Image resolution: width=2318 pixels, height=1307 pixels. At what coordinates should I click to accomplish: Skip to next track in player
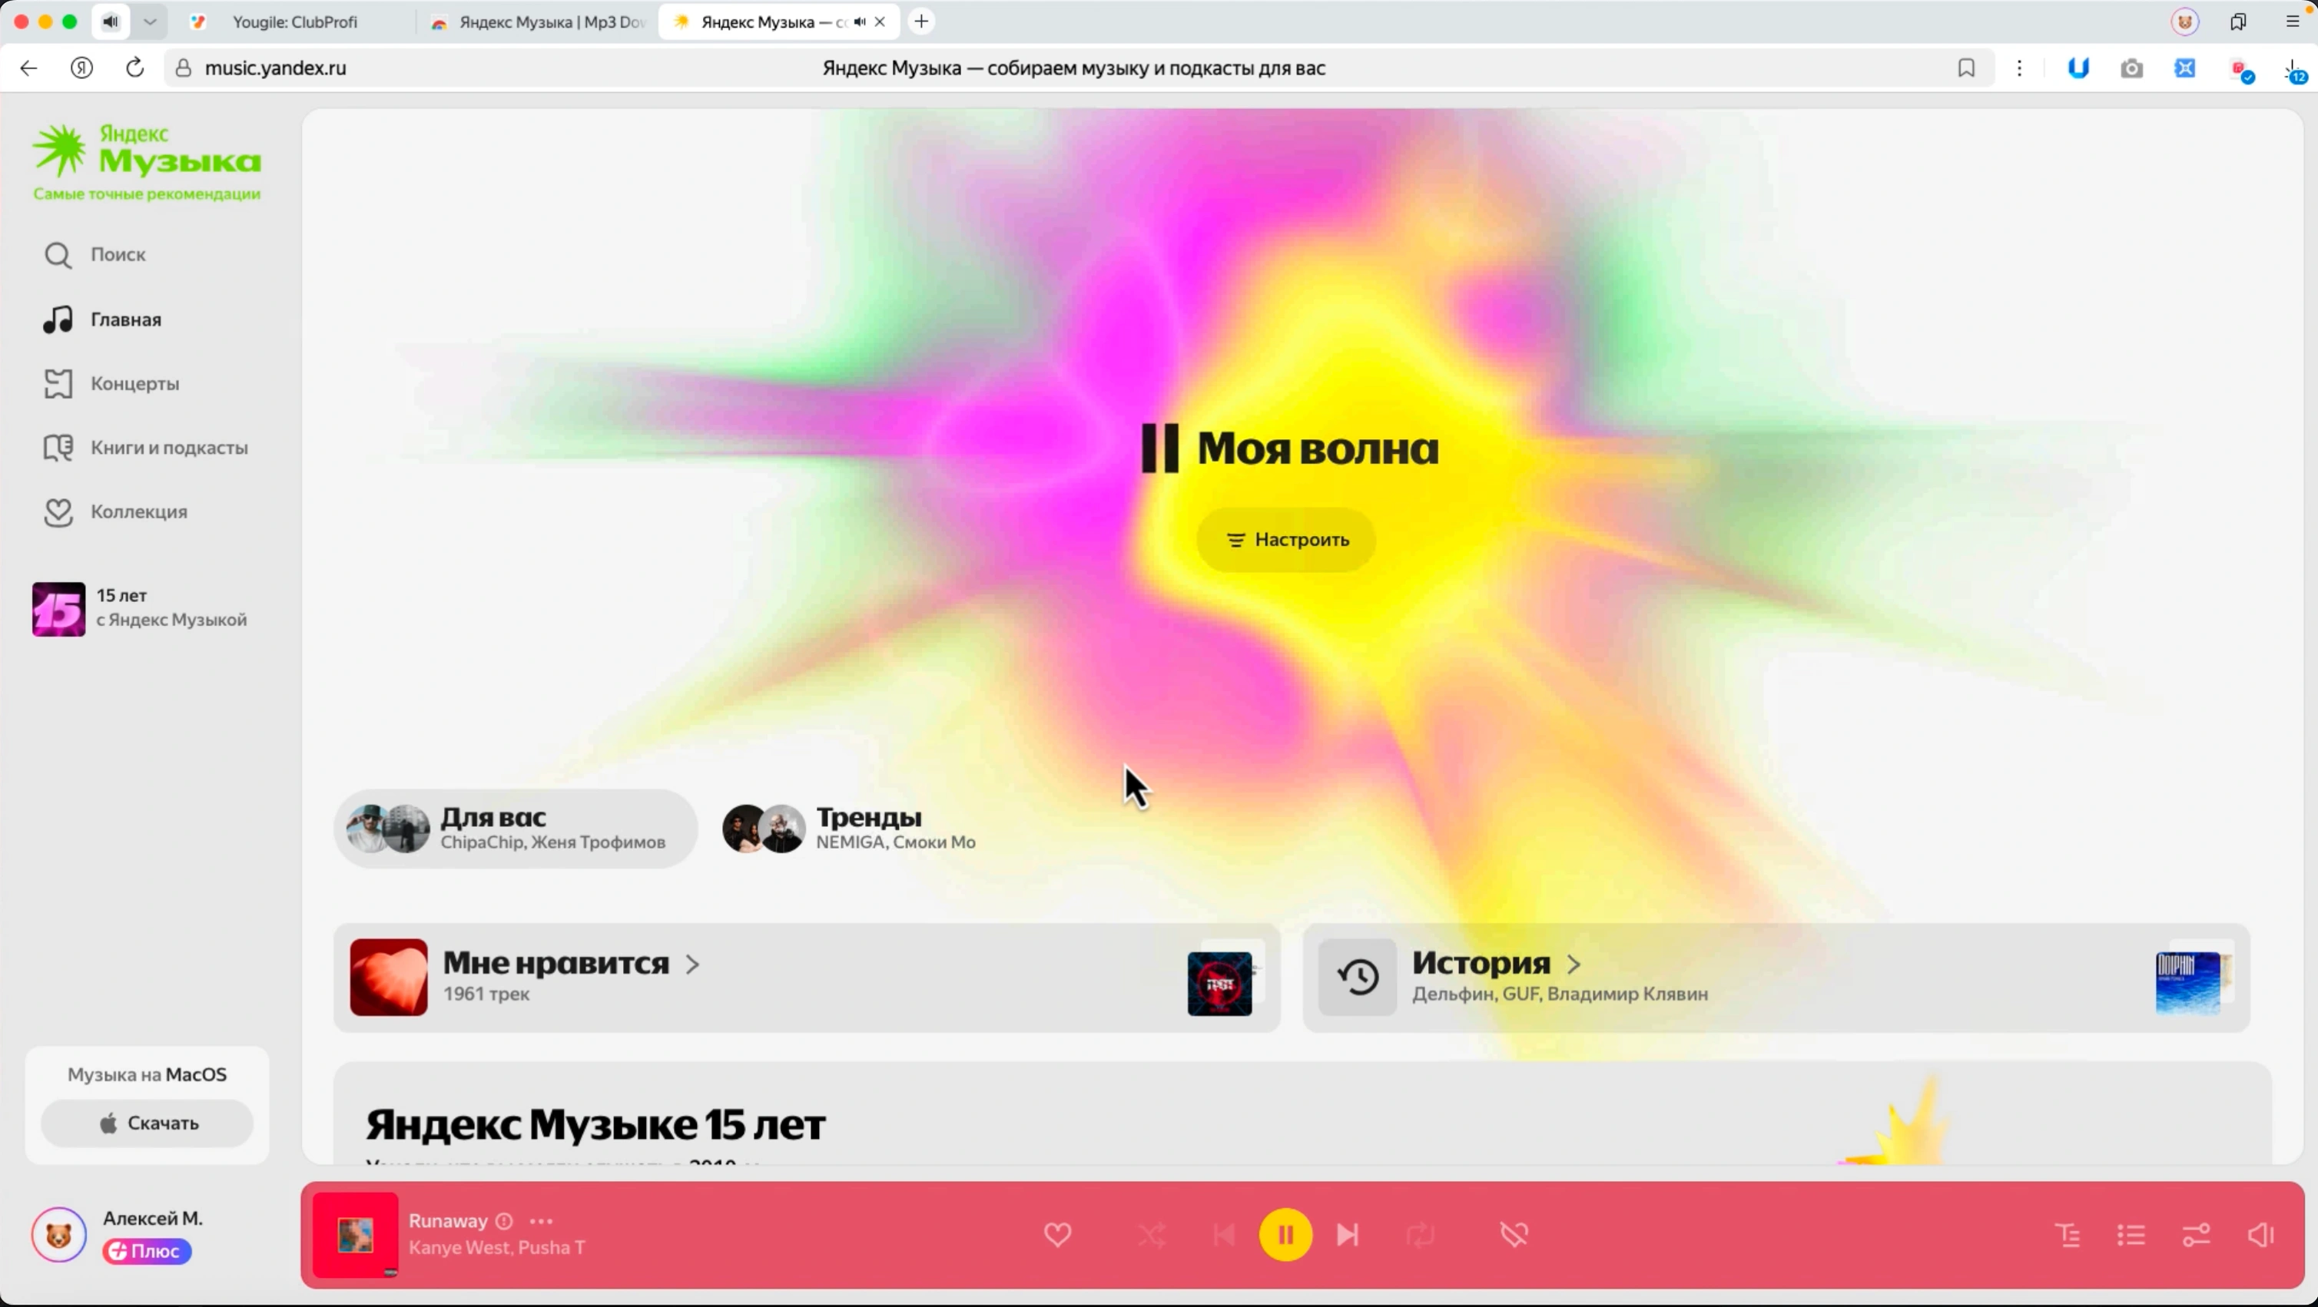coord(1347,1234)
